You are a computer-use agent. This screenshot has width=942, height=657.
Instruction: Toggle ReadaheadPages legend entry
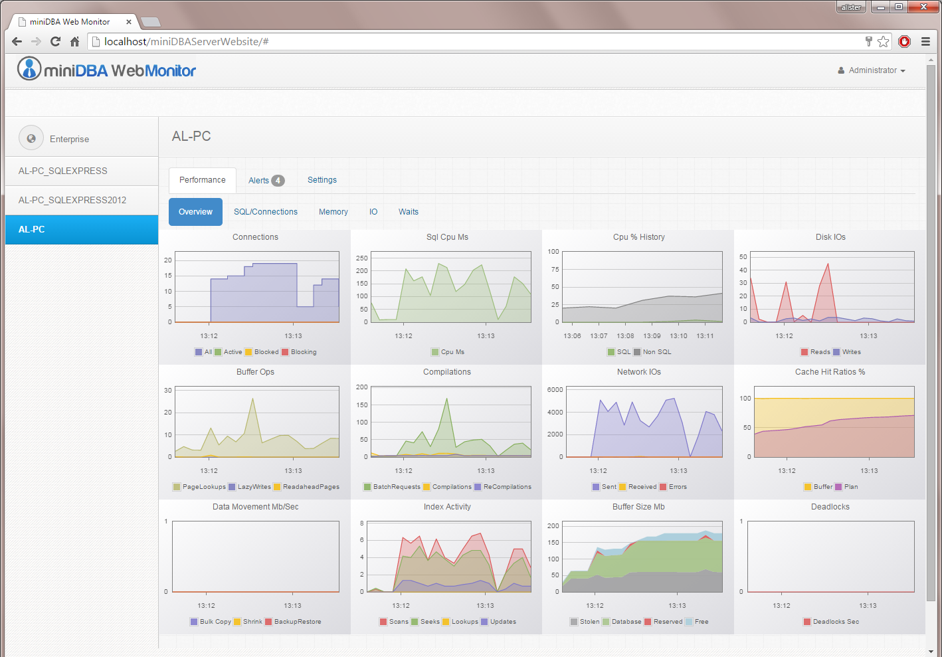(306, 487)
